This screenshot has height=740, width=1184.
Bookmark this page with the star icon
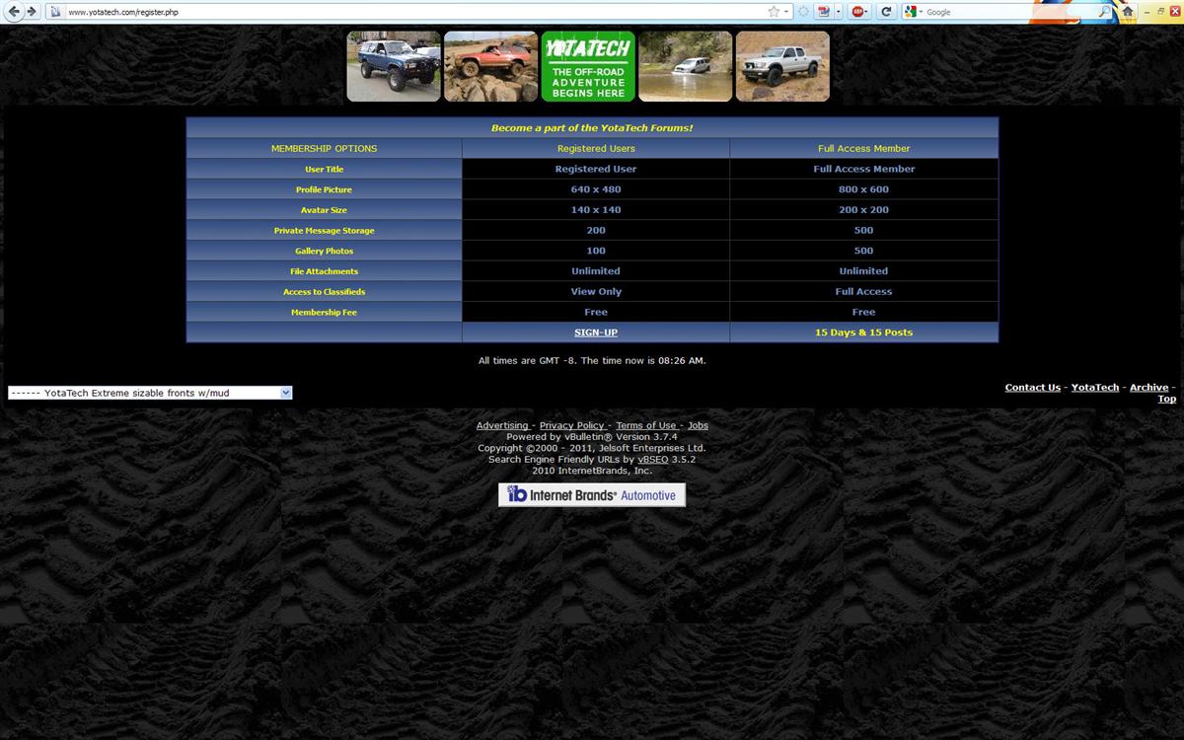coord(774,12)
